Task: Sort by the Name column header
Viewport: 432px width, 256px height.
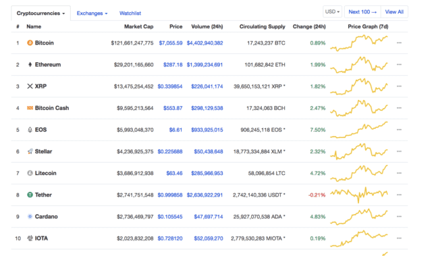Action: (x=34, y=27)
